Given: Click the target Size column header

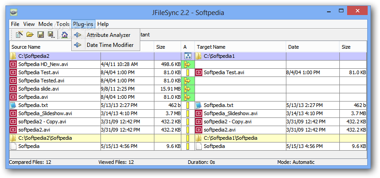Looking at the screenshot, I should (x=353, y=47).
